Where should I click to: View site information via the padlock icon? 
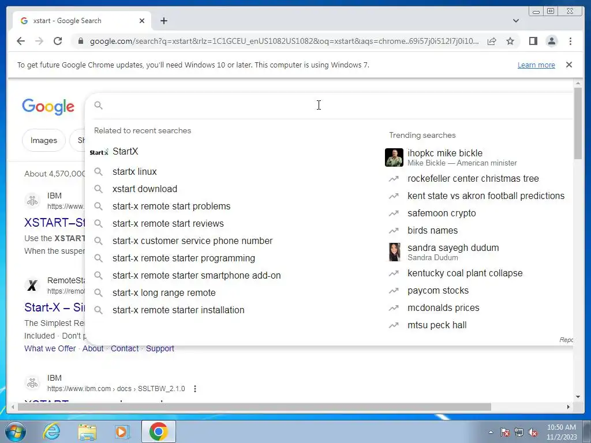point(80,41)
